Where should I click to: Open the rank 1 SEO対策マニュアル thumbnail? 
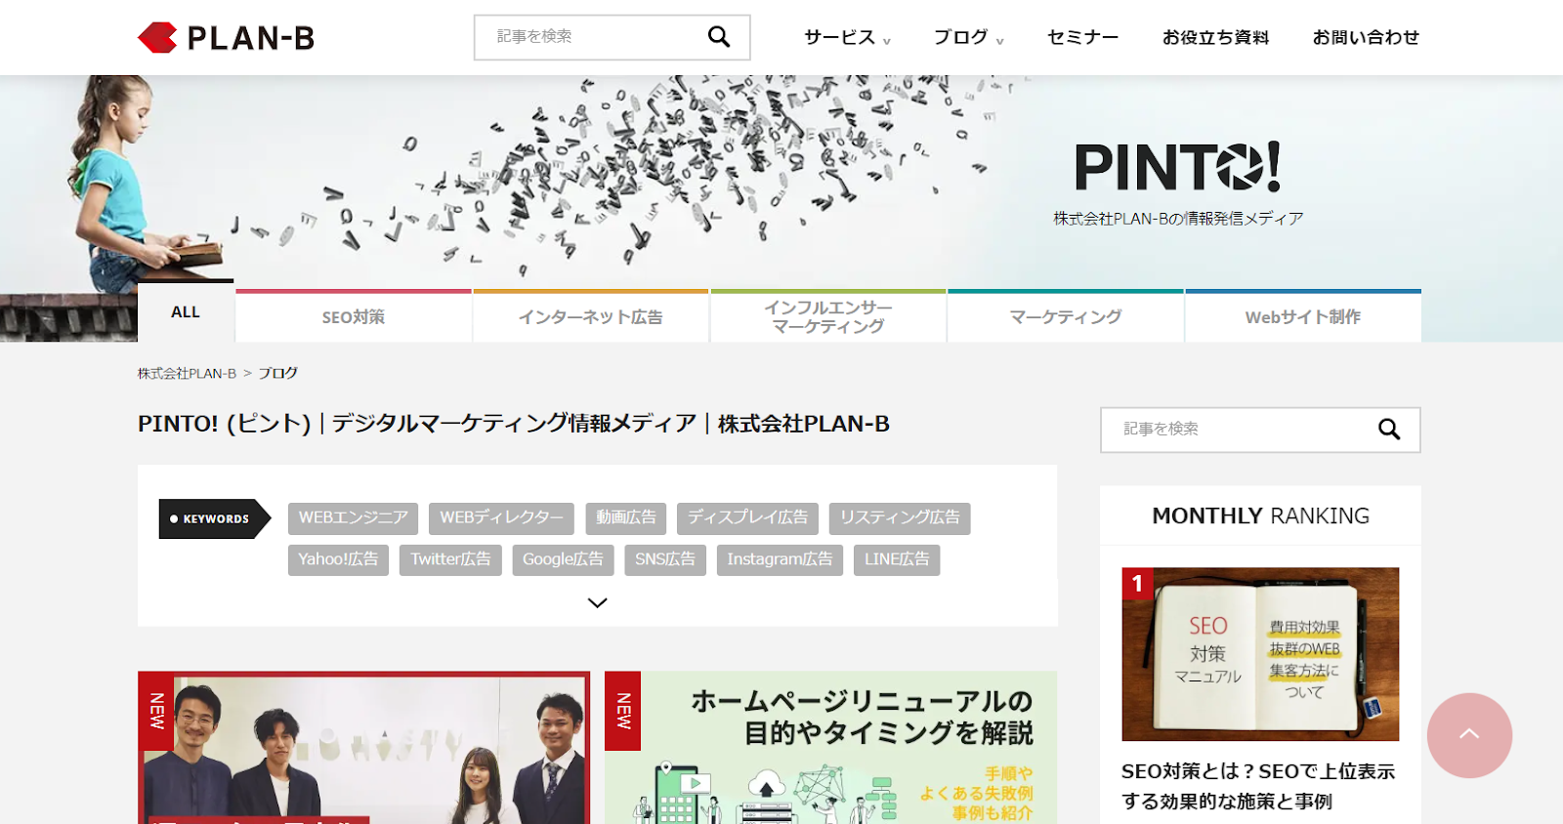pyautogui.click(x=1260, y=654)
